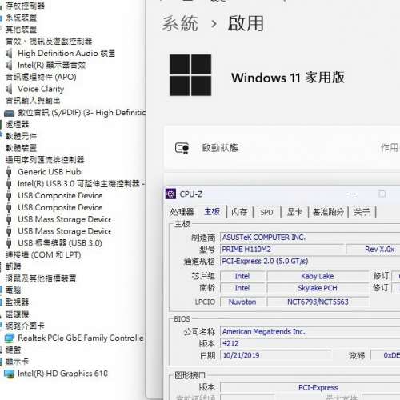This screenshot has width=400, height=400.
Task: Expand the 啟動狀態 activation status row
Action: tap(282, 148)
